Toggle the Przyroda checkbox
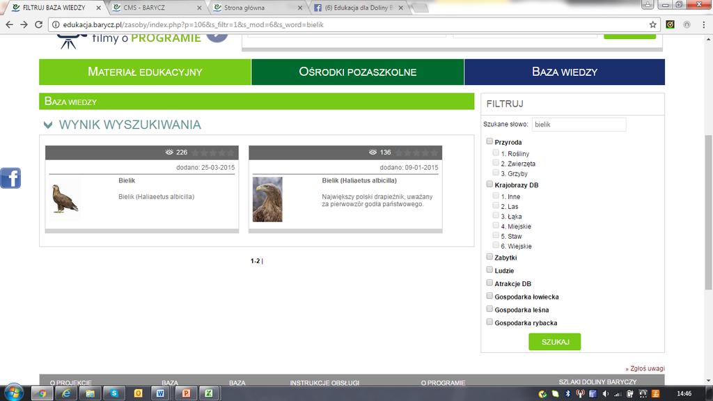Image resolution: width=713 pixels, height=401 pixels. tap(489, 141)
